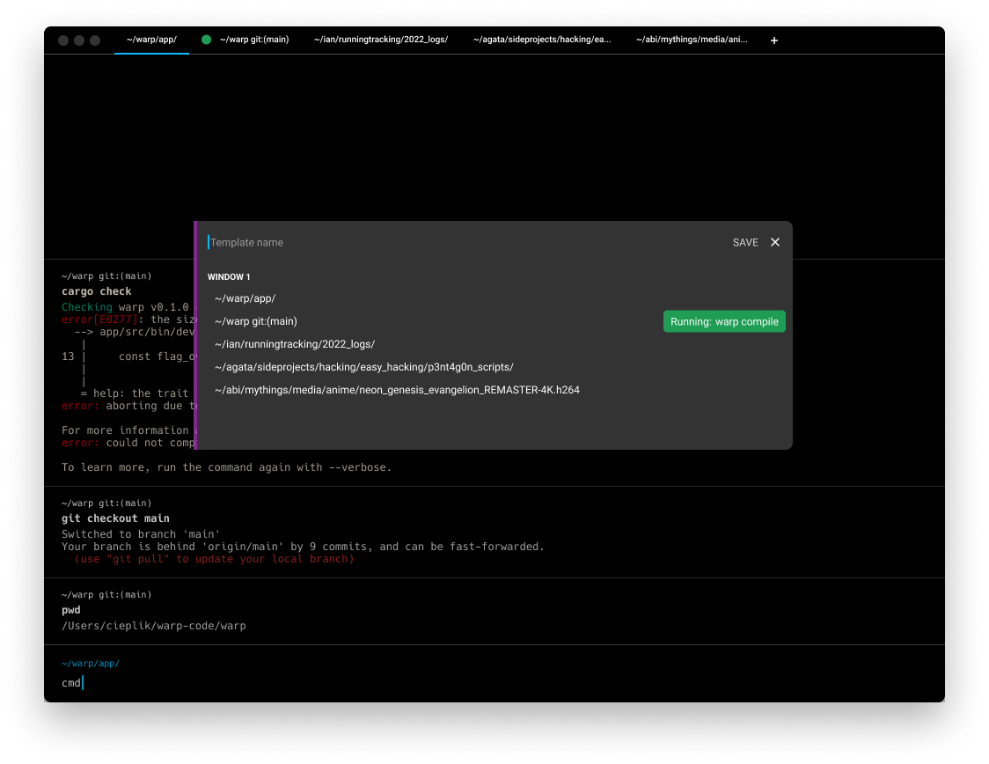Image resolution: width=989 pixels, height=764 pixels.
Task: Switch to the ~/agata/sideprojects/hacking tab
Action: click(542, 40)
